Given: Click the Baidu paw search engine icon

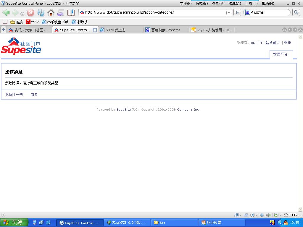Looking at the screenshot, I should point(247,12).
